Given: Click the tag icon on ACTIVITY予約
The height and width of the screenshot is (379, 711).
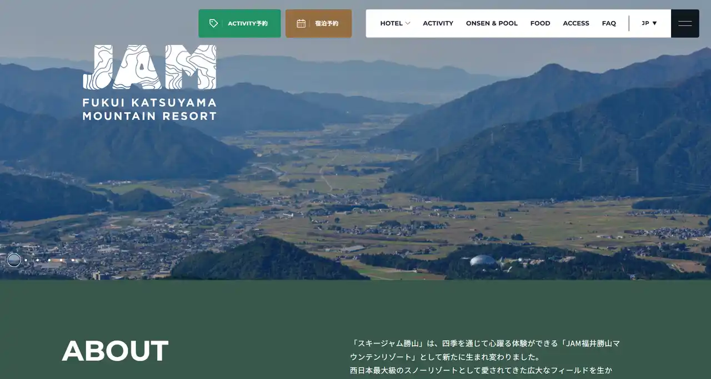Looking at the screenshot, I should pyautogui.click(x=213, y=23).
